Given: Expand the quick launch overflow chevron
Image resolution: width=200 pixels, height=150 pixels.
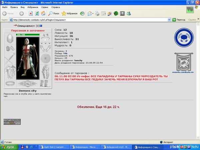Looking at the screenshot, I should (36, 146).
